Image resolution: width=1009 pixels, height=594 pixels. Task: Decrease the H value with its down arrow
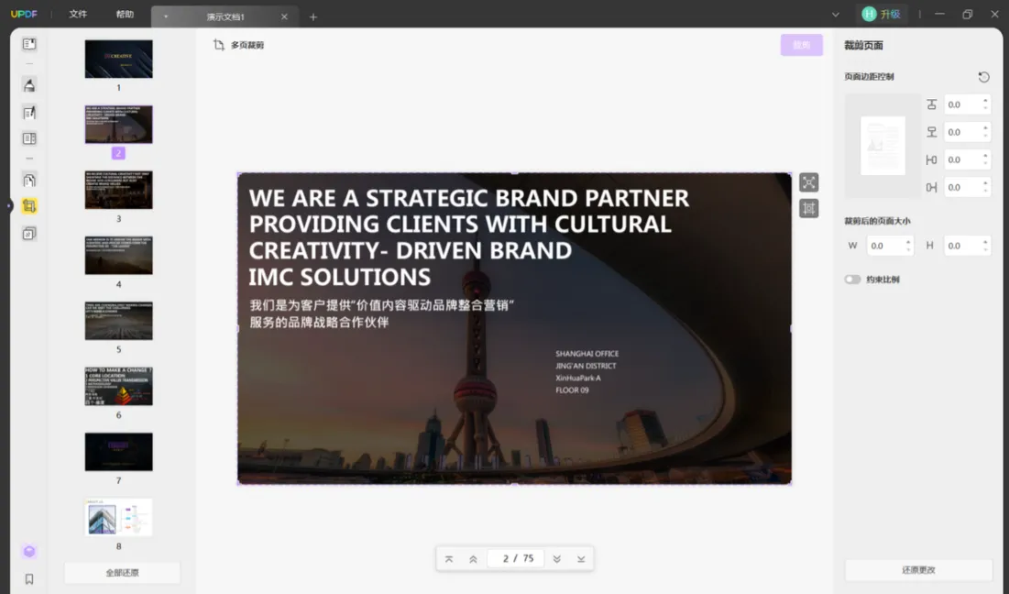[x=985, y=249]
